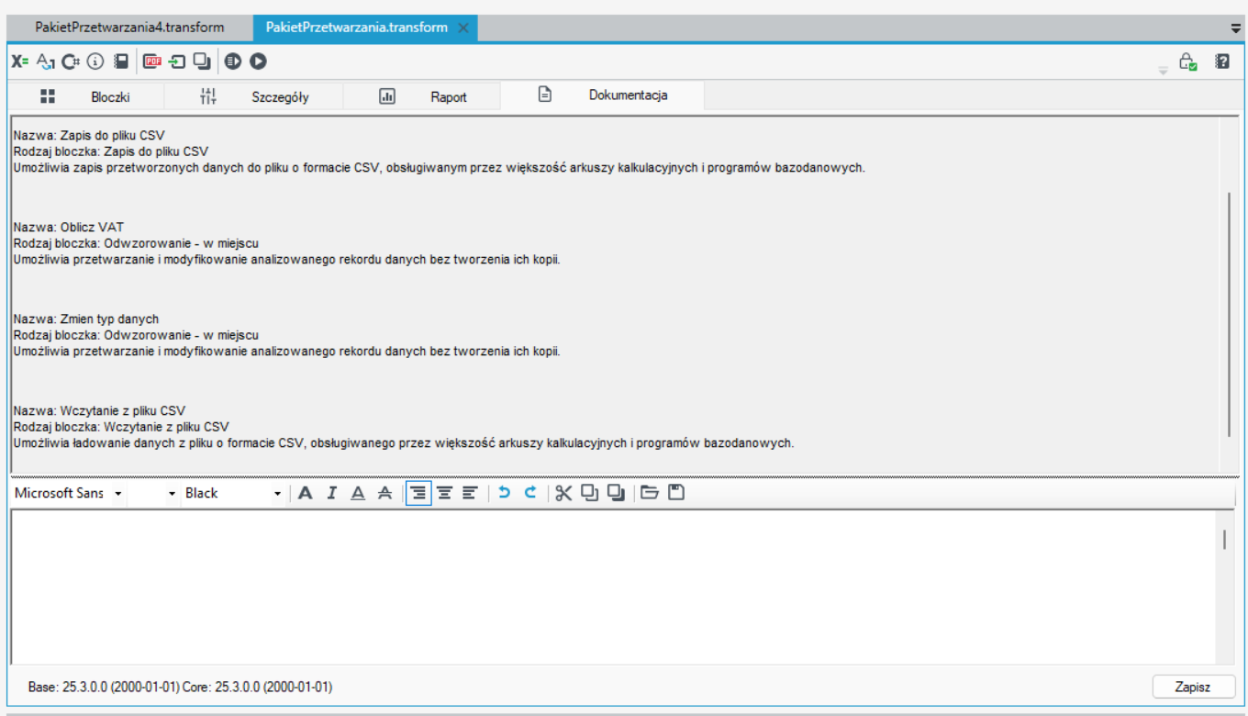Select the third text alignment button

[470, 493]
